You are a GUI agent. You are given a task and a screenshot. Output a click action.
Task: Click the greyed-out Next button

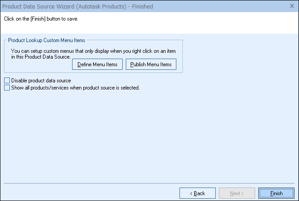pos(237,193)
